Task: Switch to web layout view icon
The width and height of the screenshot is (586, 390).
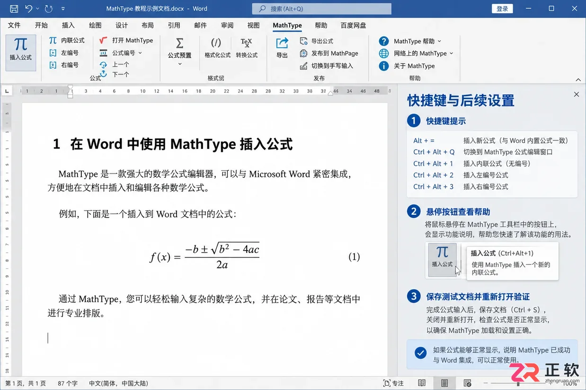Action: [467, 383]
